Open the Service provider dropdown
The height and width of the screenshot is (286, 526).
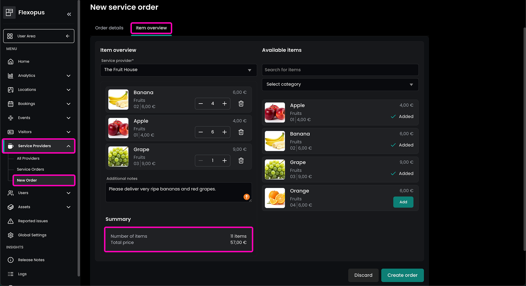178,70
